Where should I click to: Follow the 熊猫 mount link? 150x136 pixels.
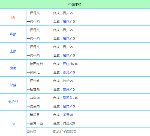[13, 85]
